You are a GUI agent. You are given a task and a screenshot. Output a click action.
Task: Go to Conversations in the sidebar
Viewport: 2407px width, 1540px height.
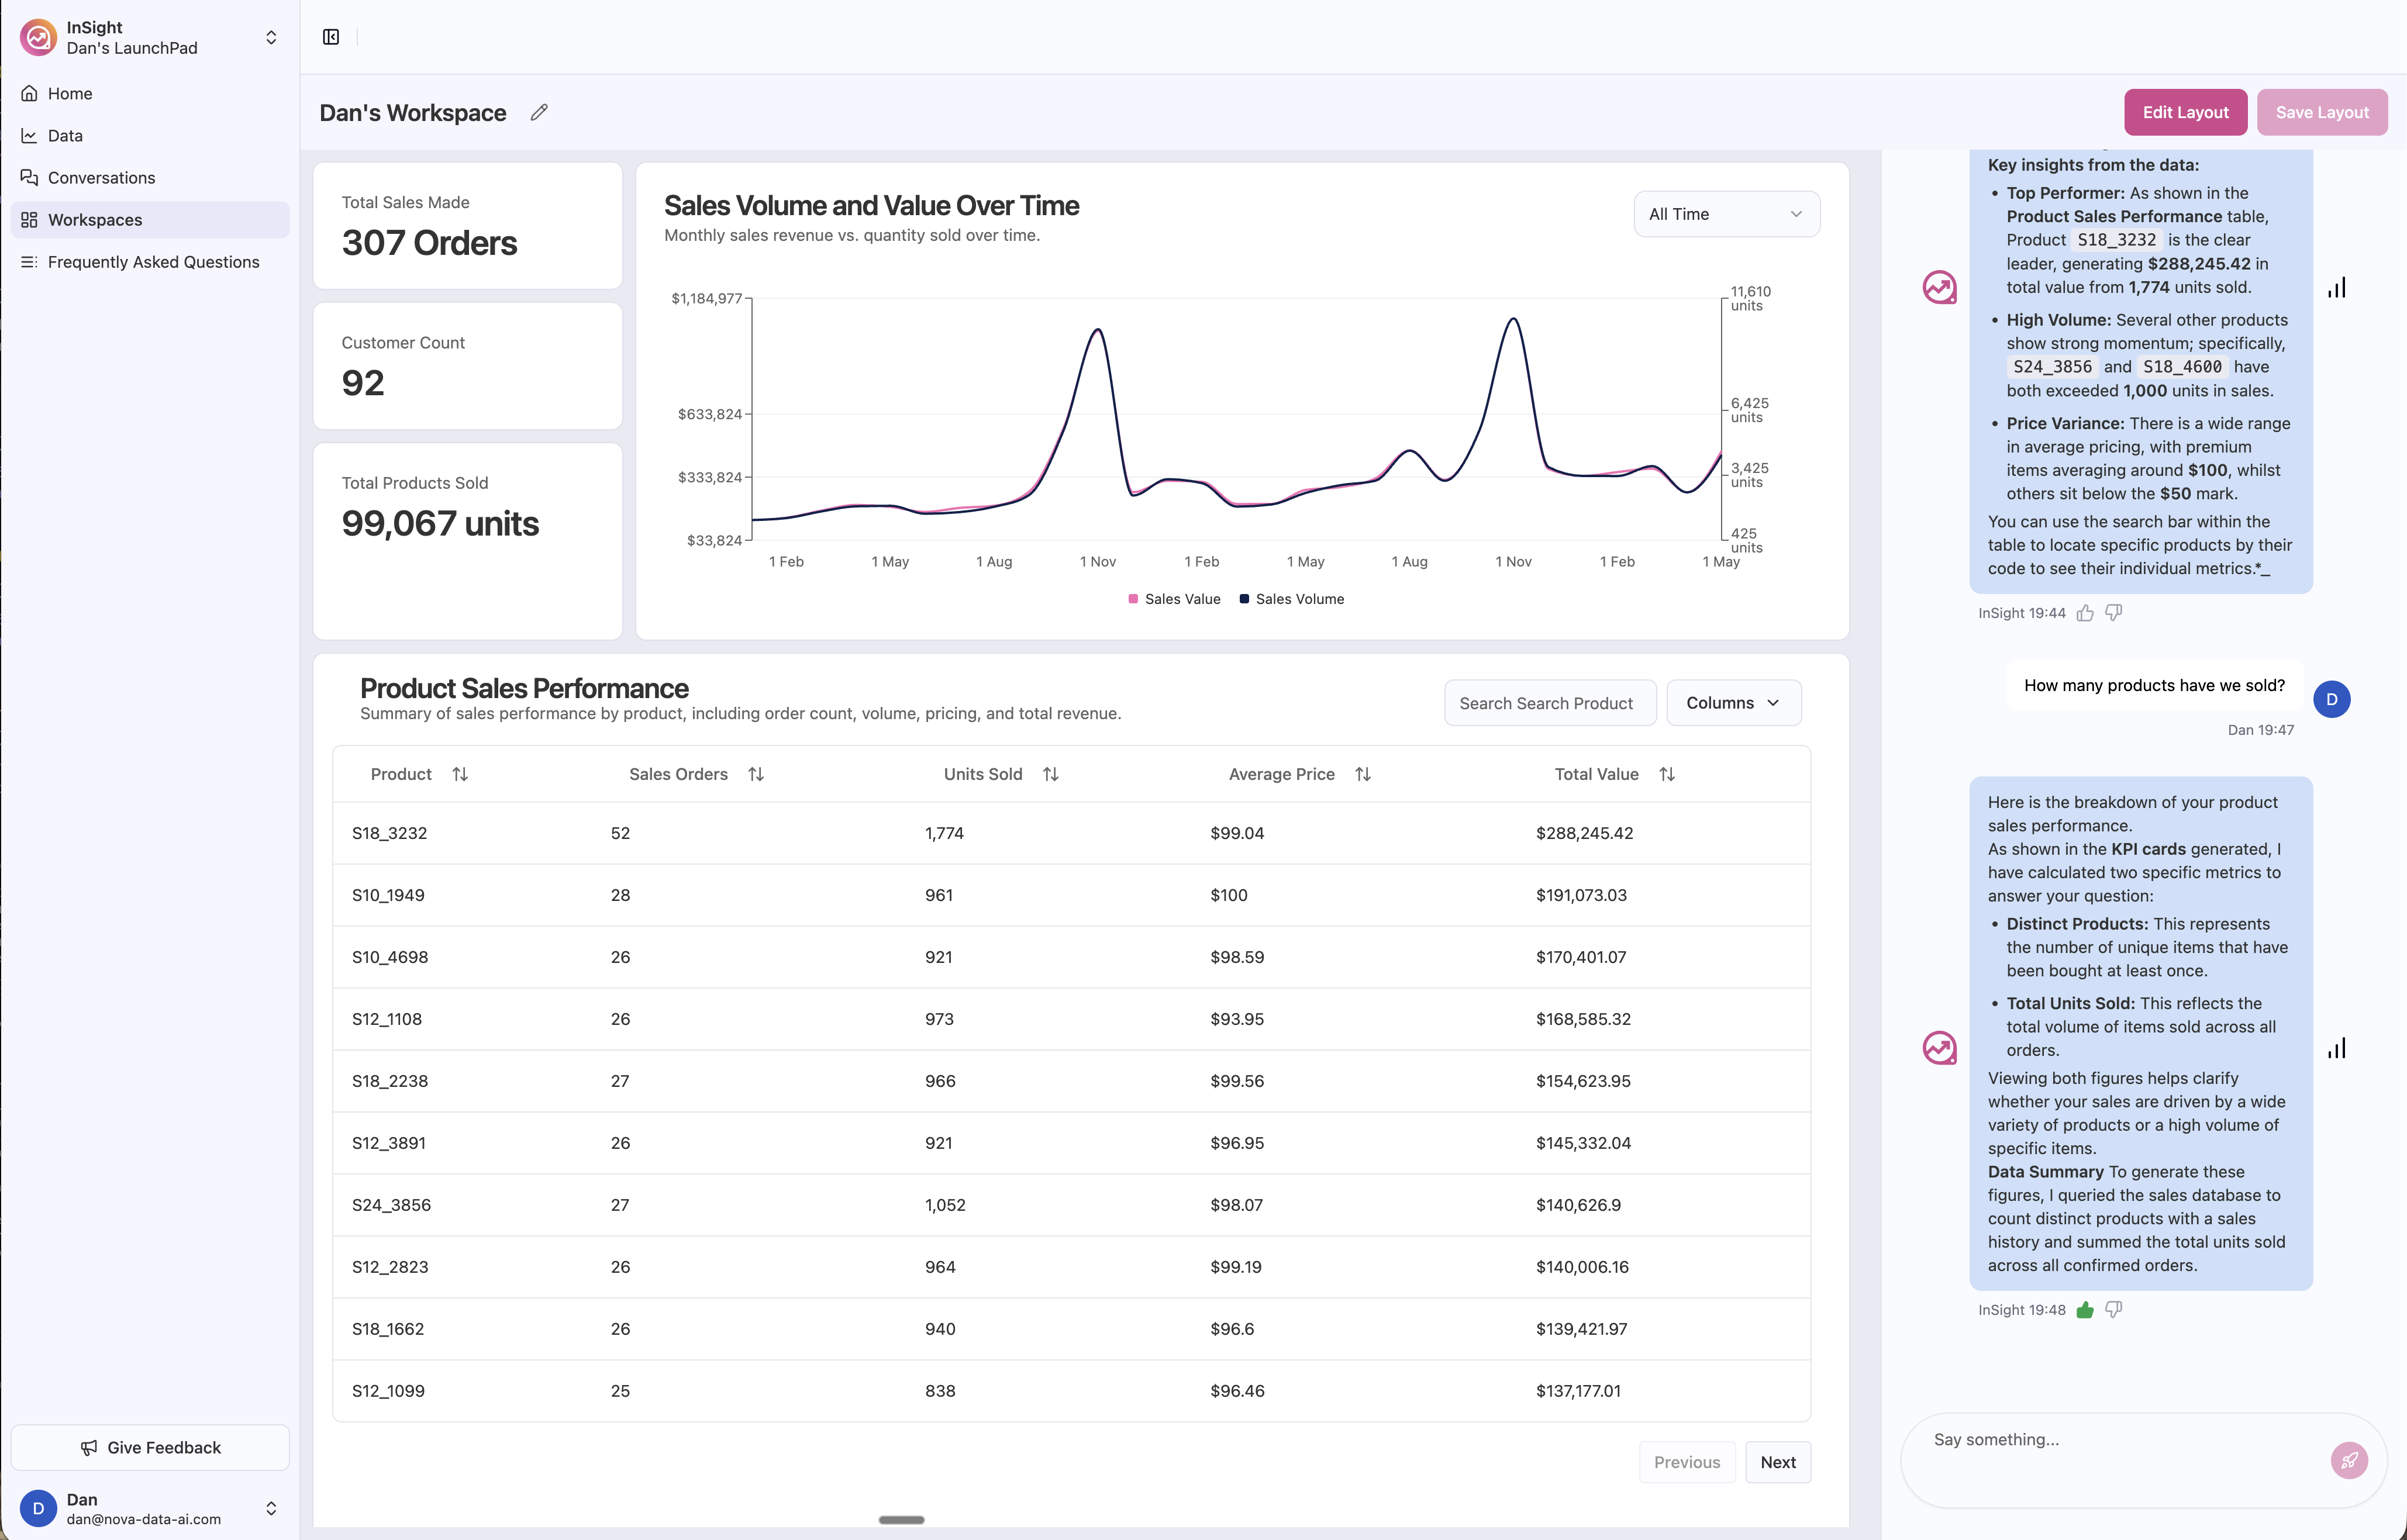pyautogui.click(x=101, y=178)
